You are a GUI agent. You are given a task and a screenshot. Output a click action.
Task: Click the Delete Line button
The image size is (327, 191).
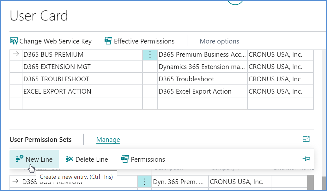[x=87, y=159]
